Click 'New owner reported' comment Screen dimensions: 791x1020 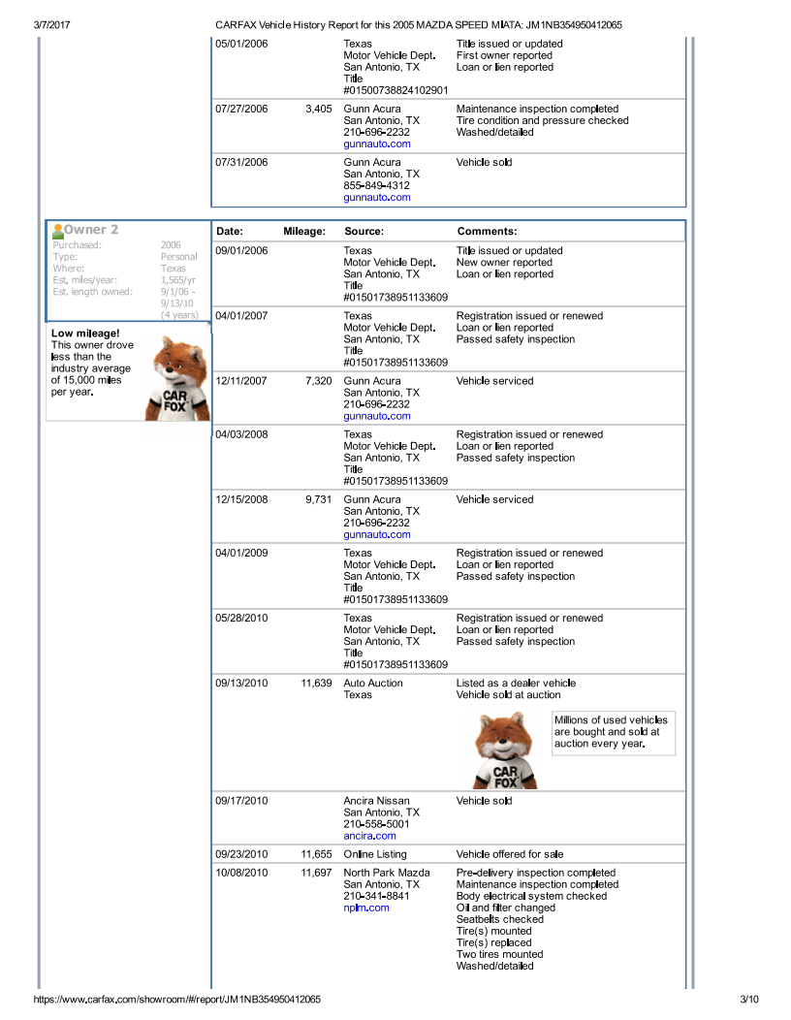click(x=504, y=262)
